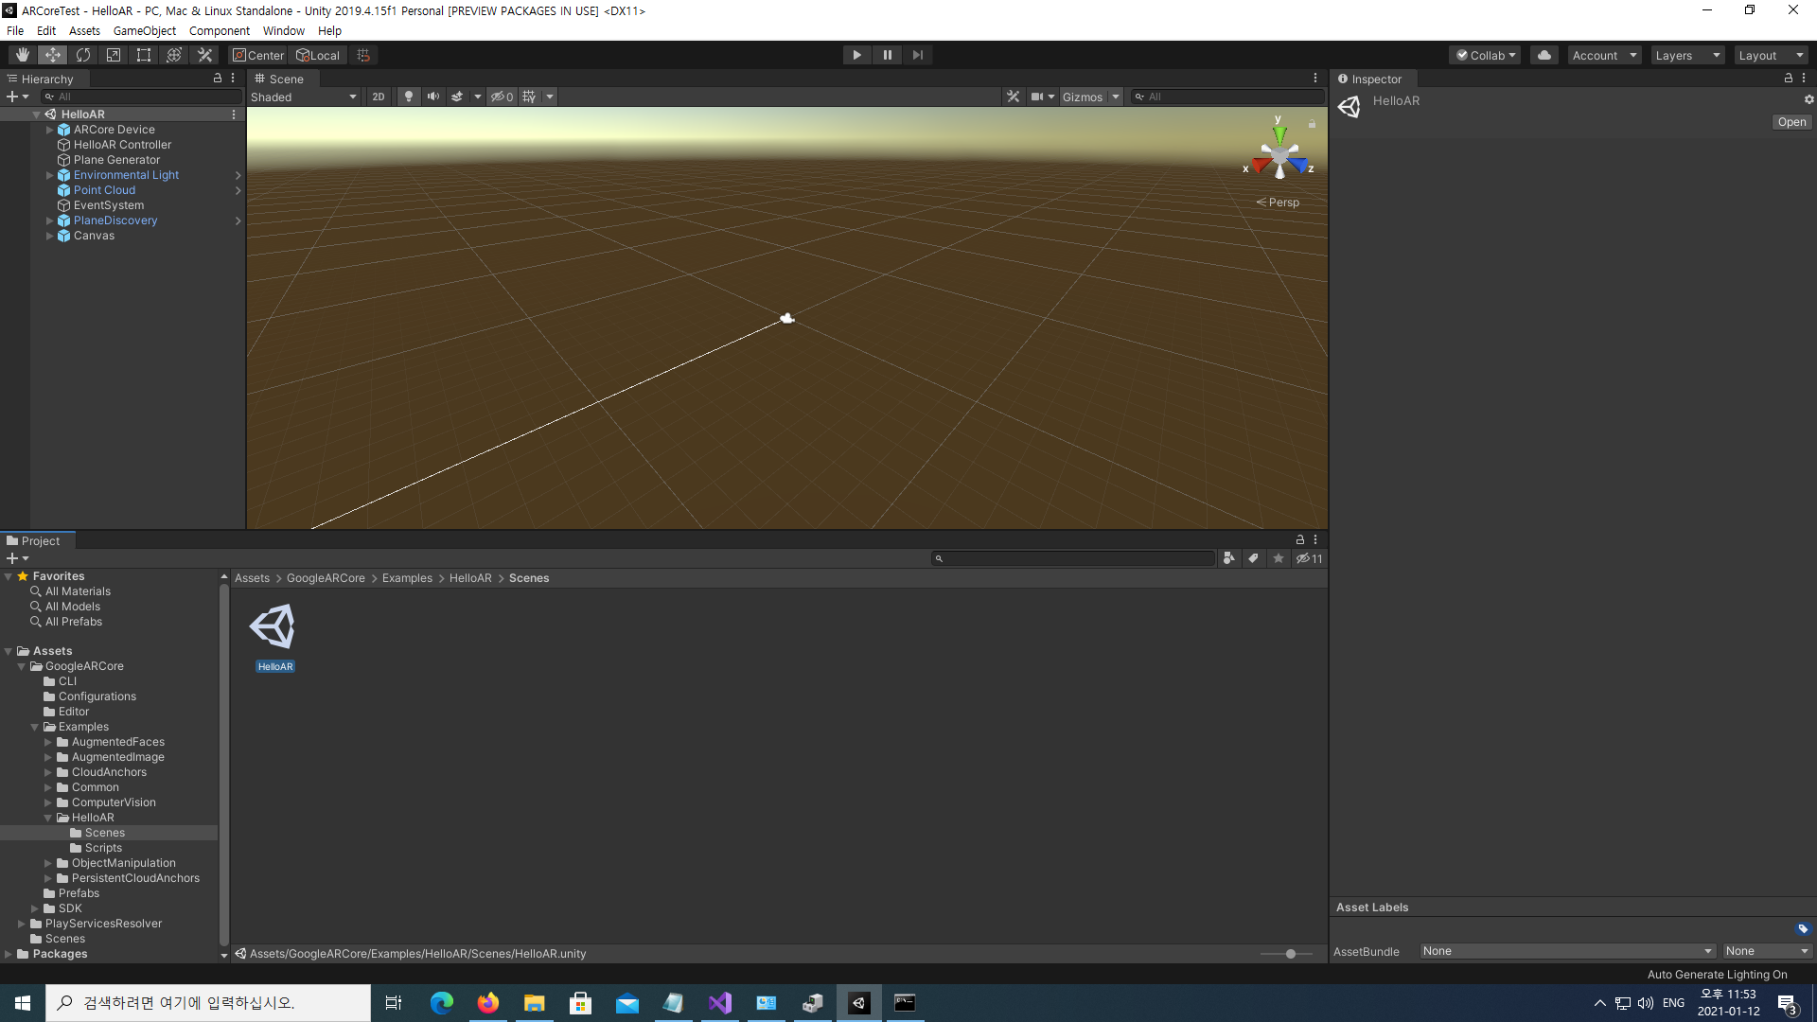Open the Layers dropdown
The image size is (1817, 1022).
click(1687, 55)
